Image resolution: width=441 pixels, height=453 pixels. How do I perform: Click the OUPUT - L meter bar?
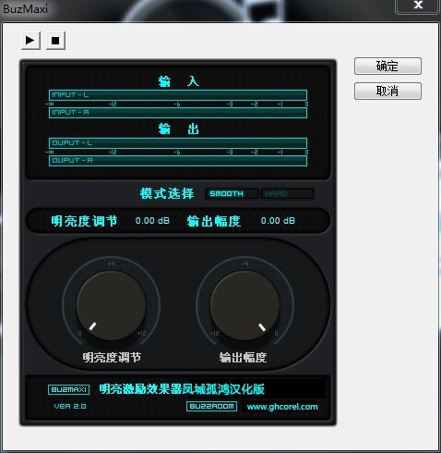coord(178,143)
